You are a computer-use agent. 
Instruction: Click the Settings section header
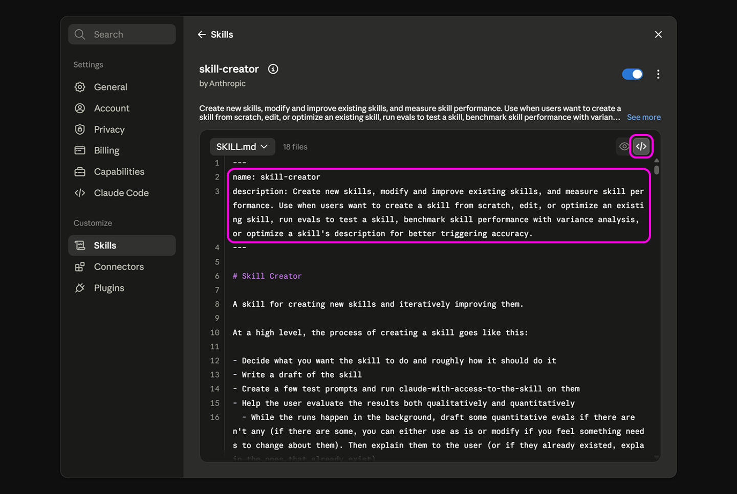coord(88,64)
